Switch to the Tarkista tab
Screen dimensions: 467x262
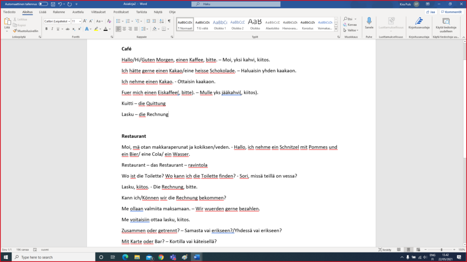pos(141,12)
